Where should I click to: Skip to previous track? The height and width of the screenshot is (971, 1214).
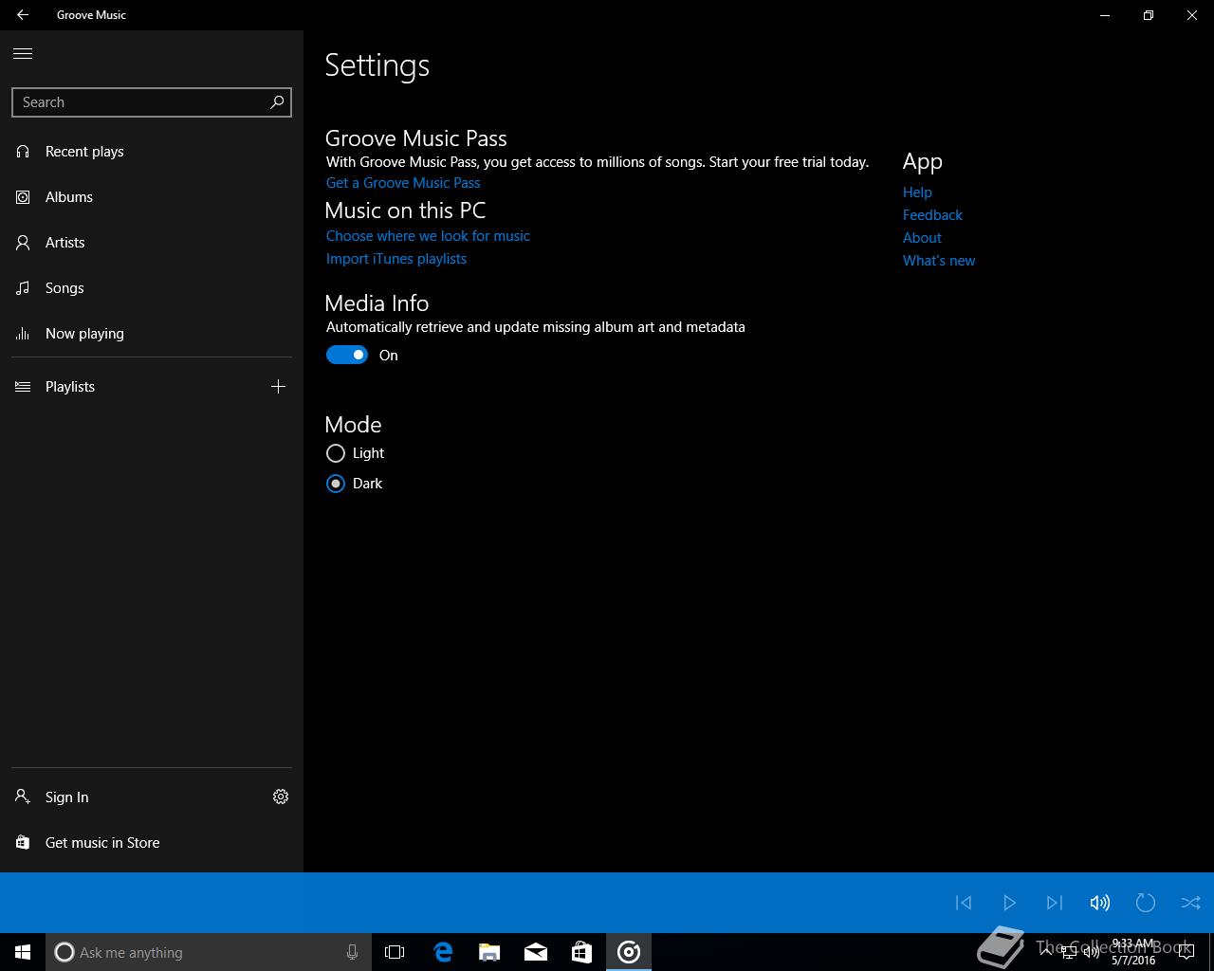point(964,903)
